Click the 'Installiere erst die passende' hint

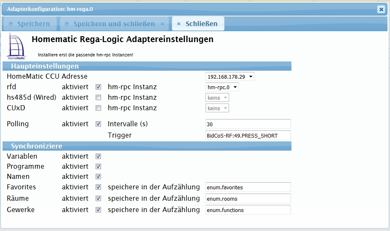85,55
